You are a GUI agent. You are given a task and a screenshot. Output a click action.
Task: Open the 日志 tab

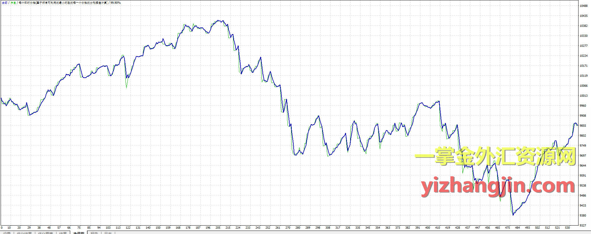pos(108,233)
